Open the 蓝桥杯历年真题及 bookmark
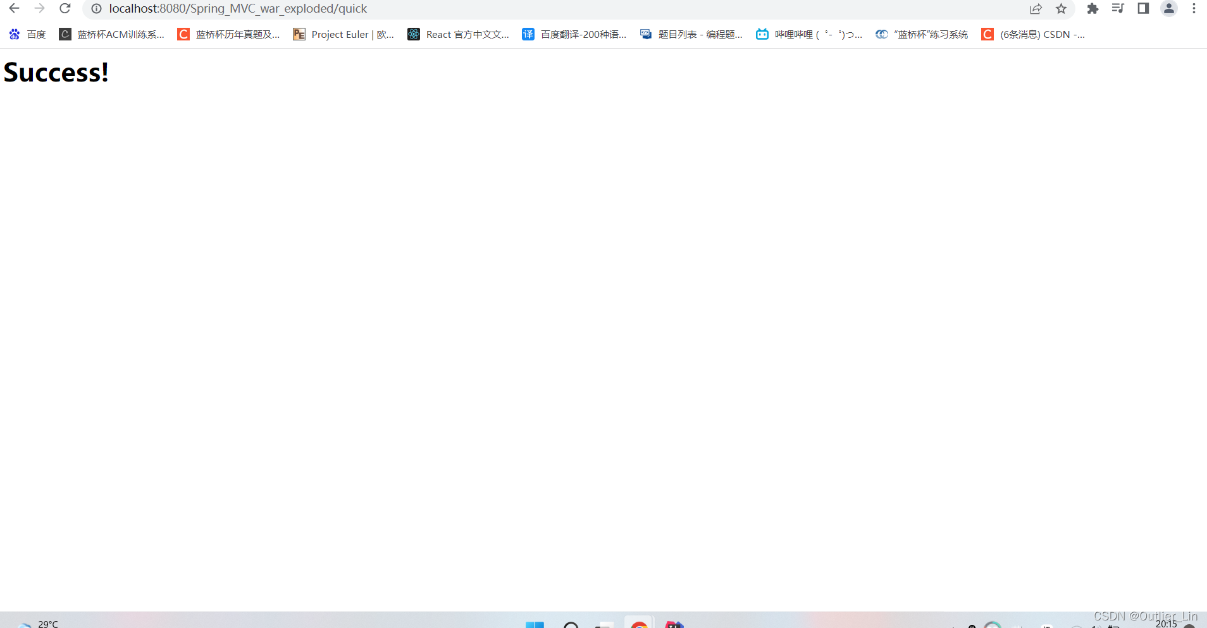 tap(228, 35)
